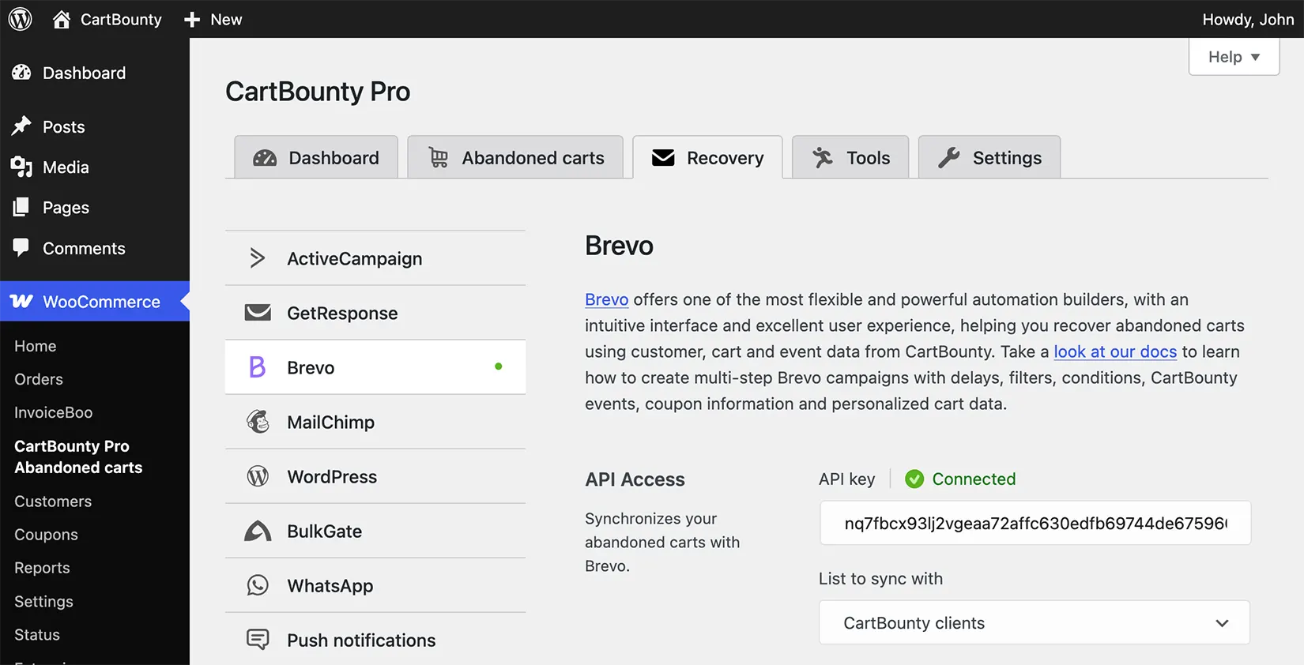This screenshot has width=1304, height=665.
Task: Open WooCommerce Home submenu
Action: pyautogui.click(x=36, y=346)
